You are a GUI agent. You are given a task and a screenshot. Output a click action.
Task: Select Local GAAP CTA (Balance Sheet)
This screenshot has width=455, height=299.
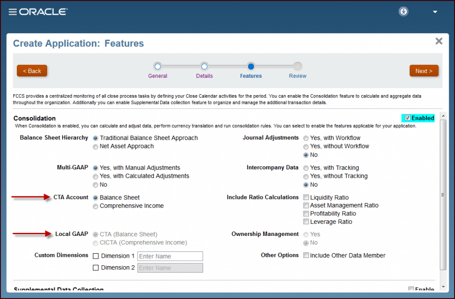95,235
